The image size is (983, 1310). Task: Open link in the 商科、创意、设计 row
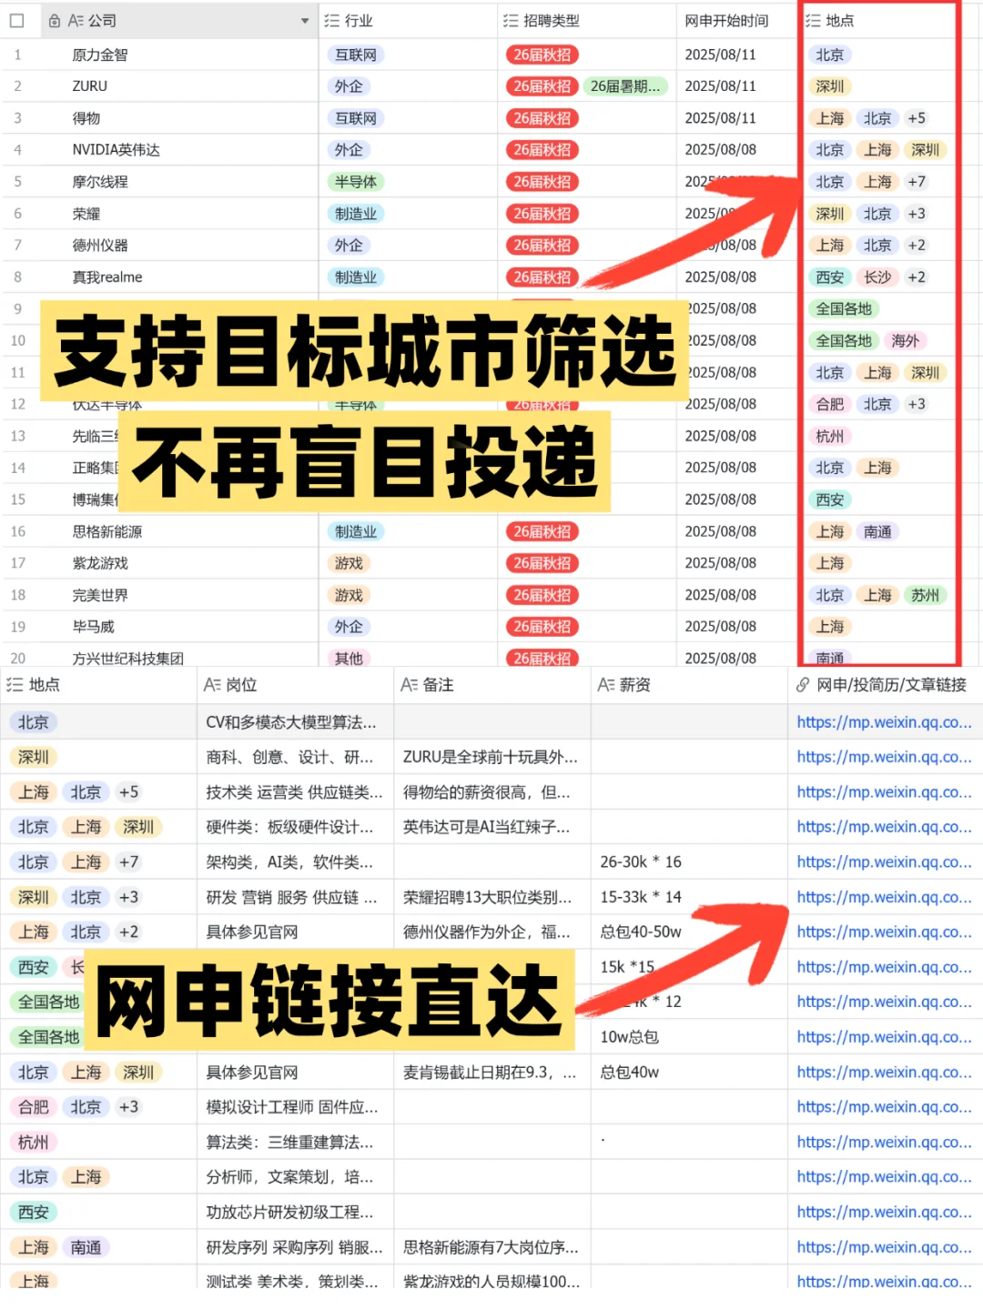tap(885, 757)
